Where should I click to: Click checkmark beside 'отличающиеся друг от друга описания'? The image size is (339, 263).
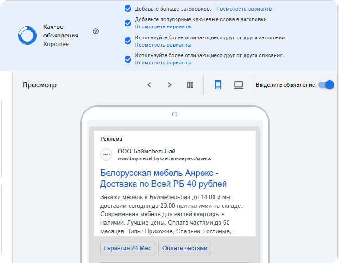(x=128, y=59)
